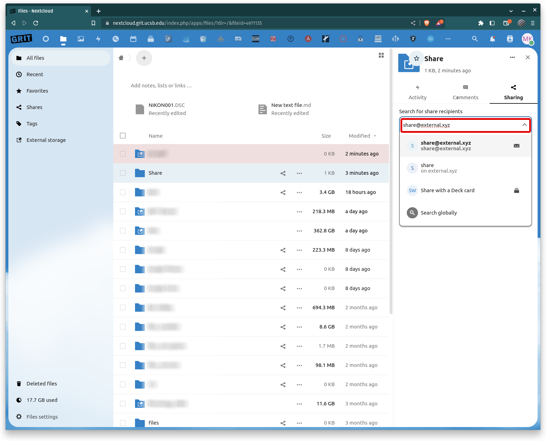Screen dimensions: 546x441
Task: Check the checkbox for the 223.3 MB folder
Action: click(x=123, y=250)
